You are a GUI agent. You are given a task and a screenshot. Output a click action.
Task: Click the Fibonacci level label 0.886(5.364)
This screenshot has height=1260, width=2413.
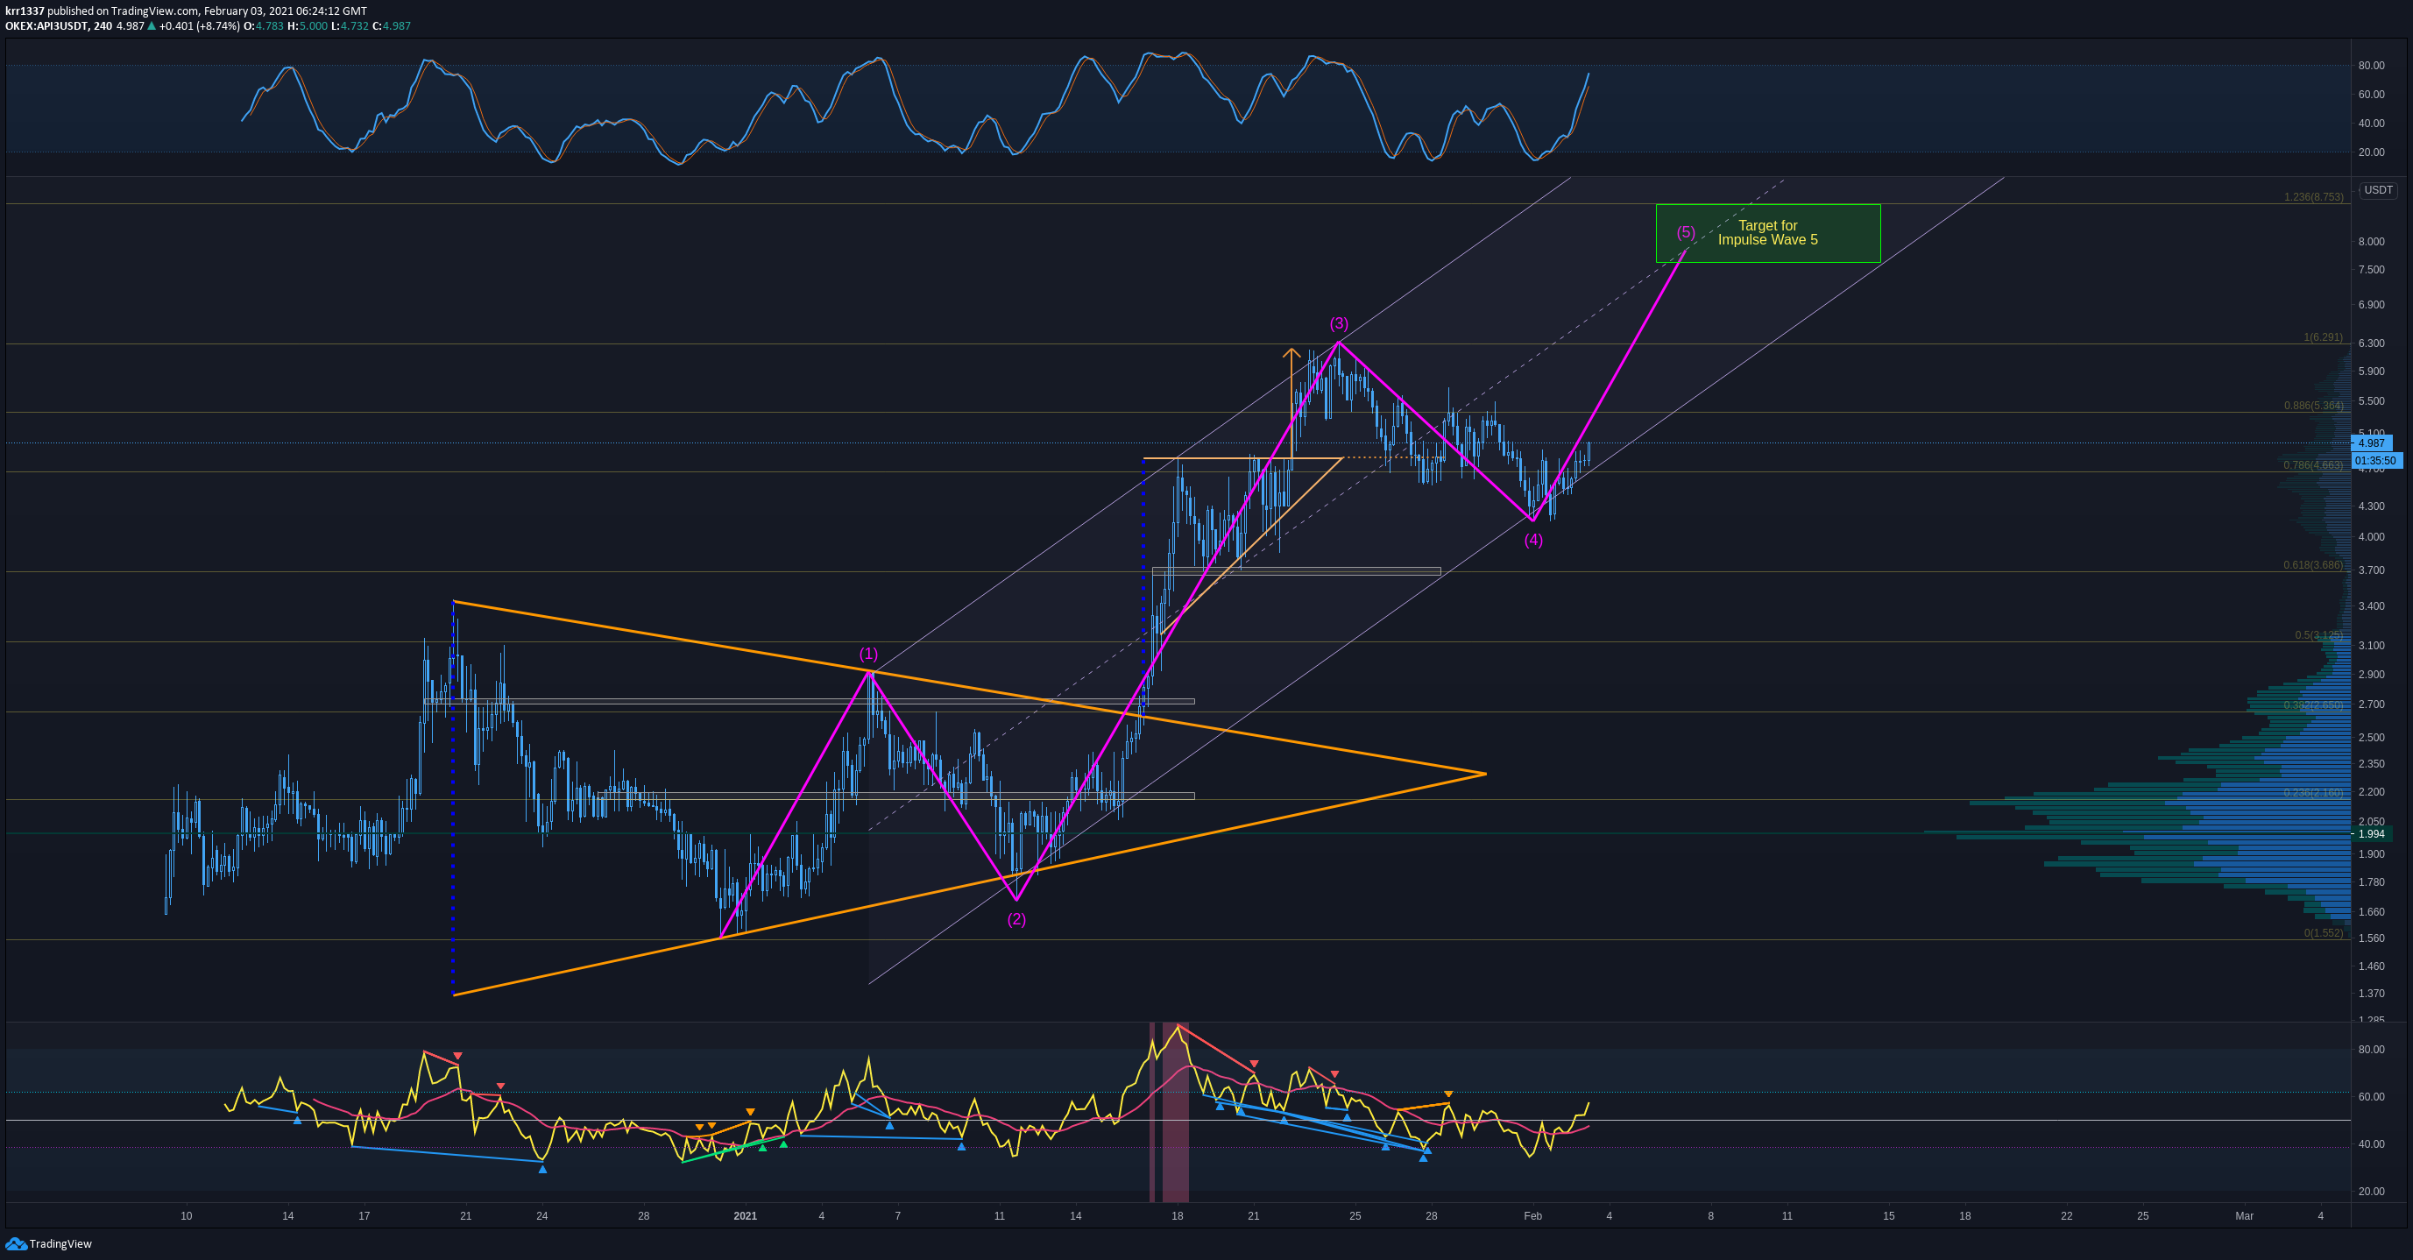tap(2313, 406)
